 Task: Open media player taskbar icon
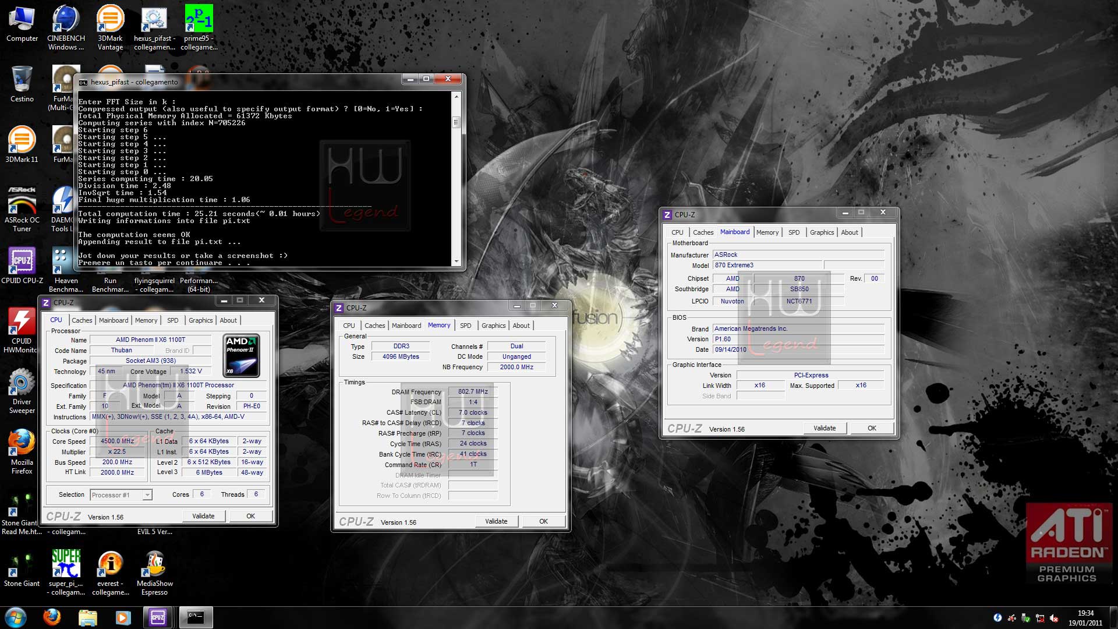(123, 617)
